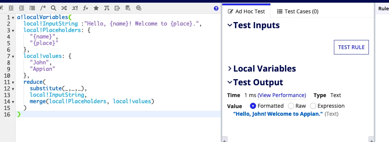Select the Expression value option
Screen dimensions: 389x142
(x=313, y=106)
